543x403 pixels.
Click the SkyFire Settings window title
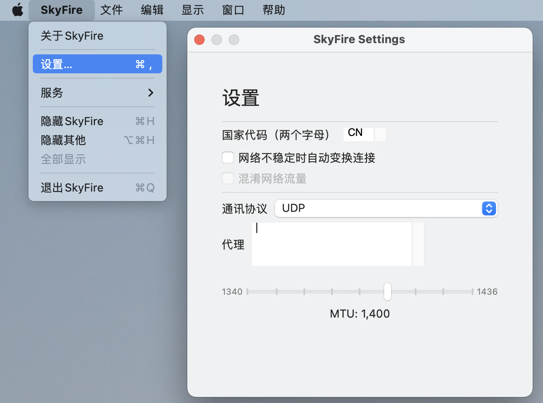pyautogui.click(x=359, y=39)
